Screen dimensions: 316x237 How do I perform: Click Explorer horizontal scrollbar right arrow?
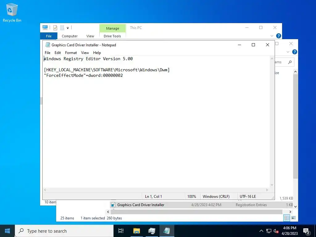point(290,212)
